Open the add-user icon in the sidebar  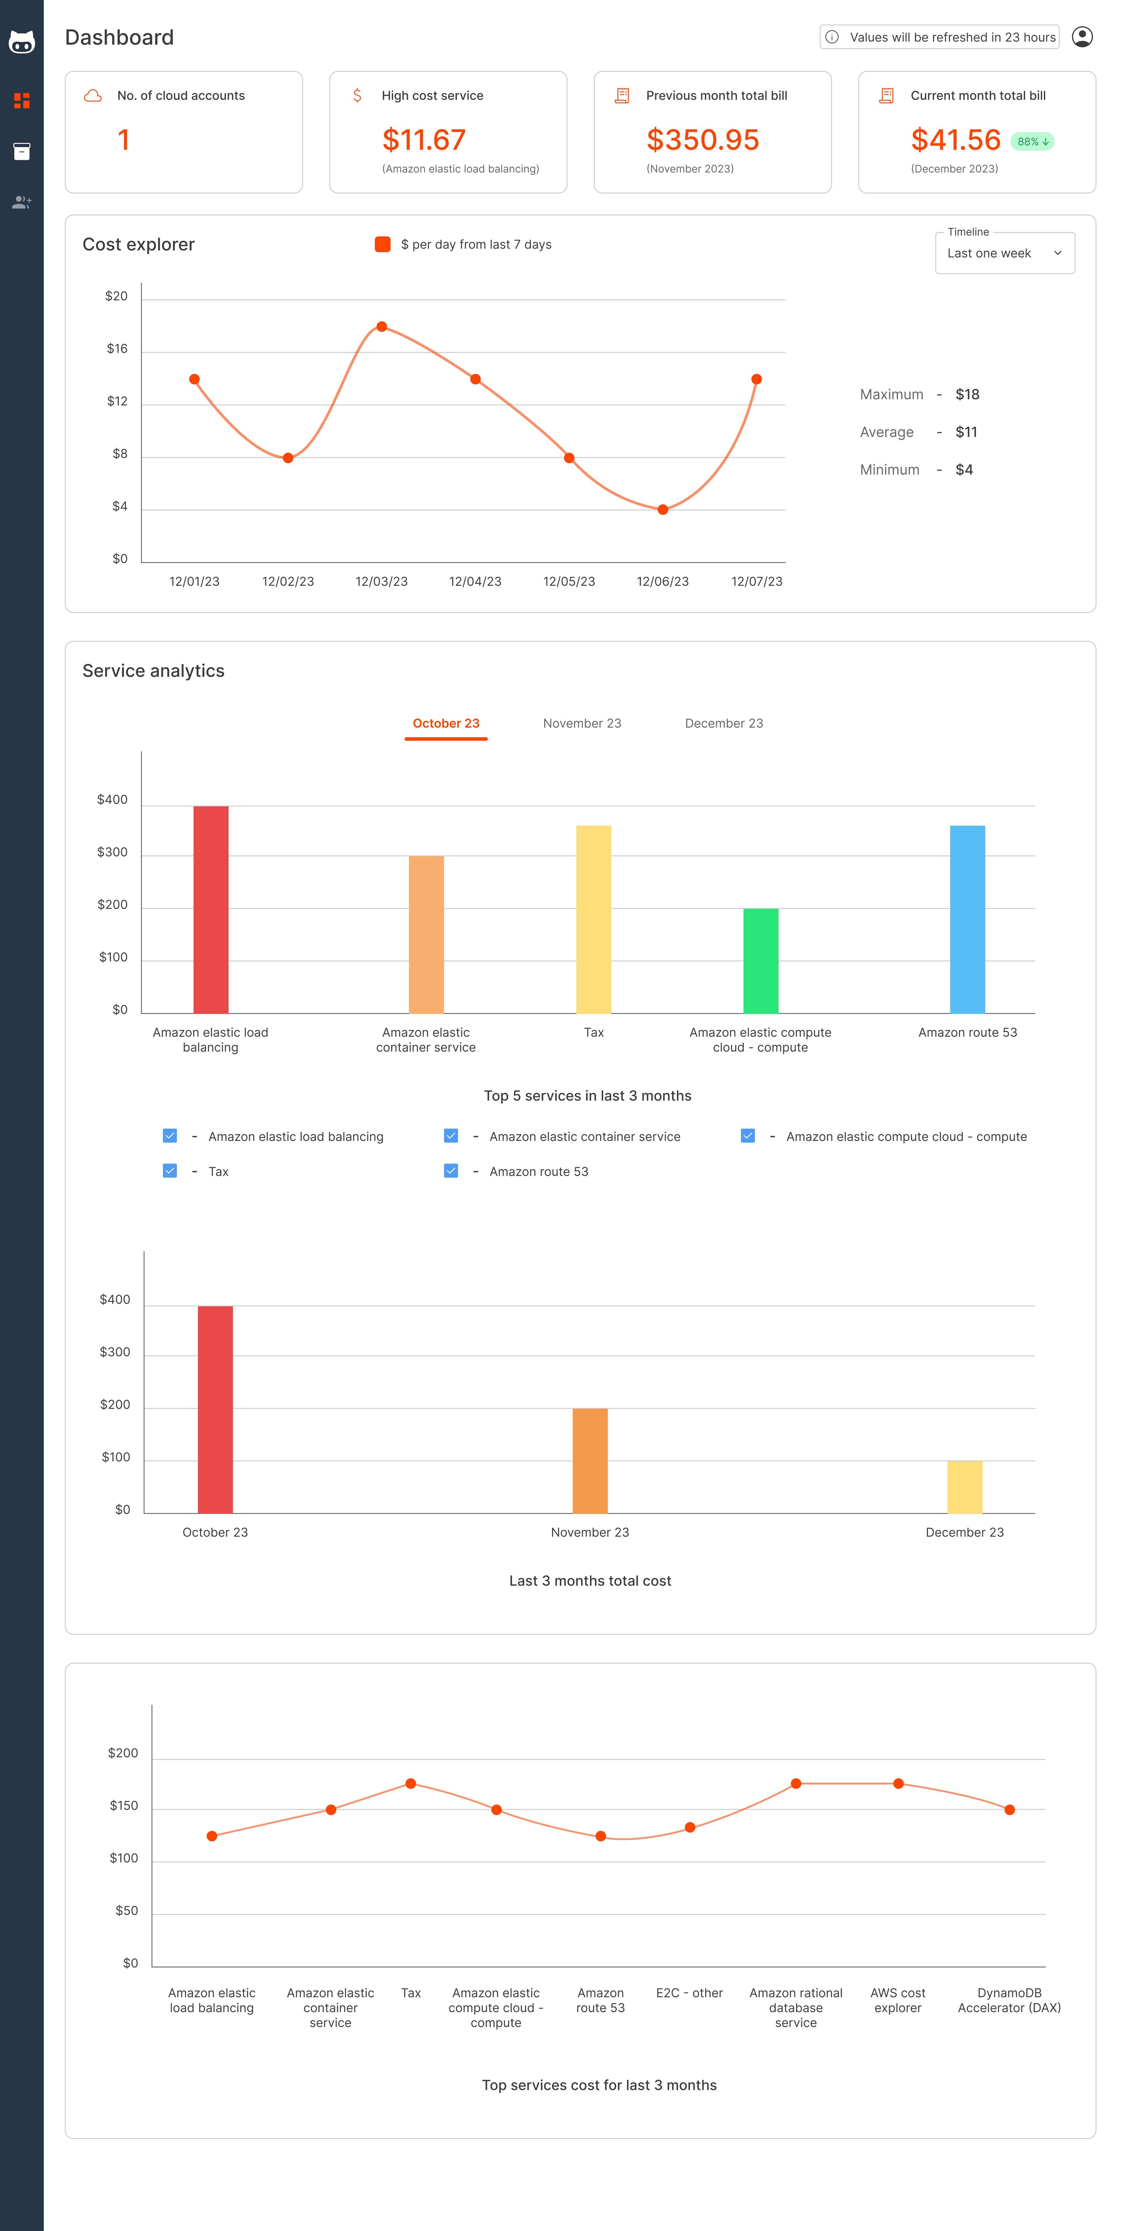click(x=22, y=202)
